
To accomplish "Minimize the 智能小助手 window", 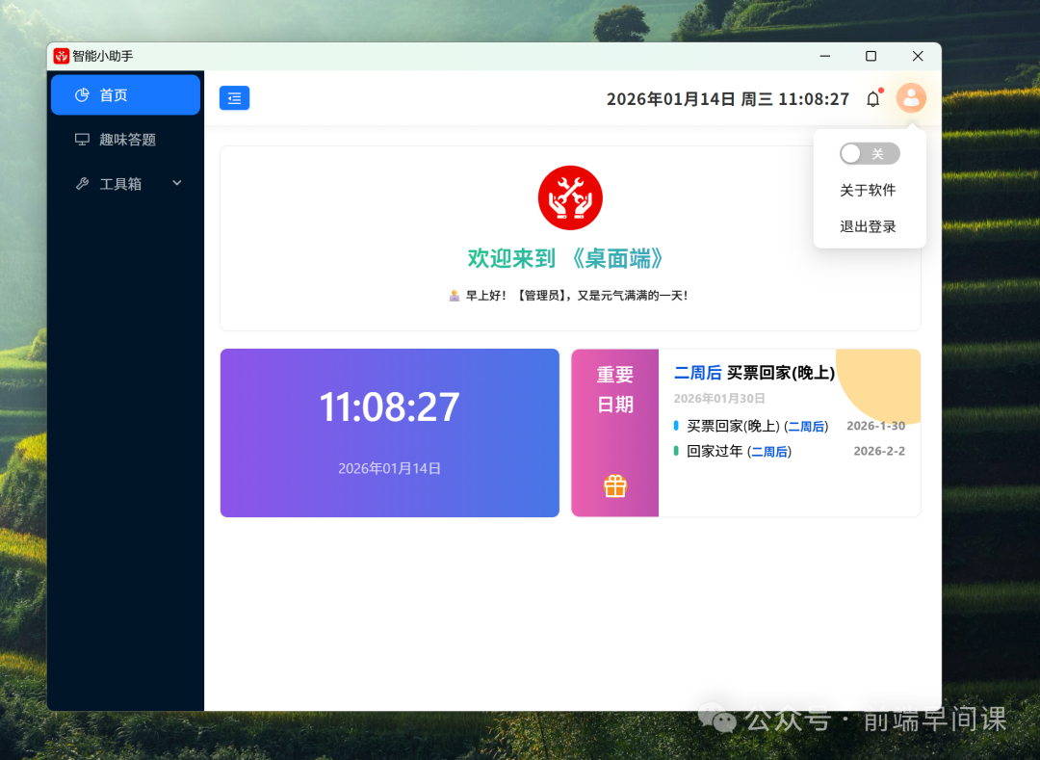I will click(x=824, y=57).
